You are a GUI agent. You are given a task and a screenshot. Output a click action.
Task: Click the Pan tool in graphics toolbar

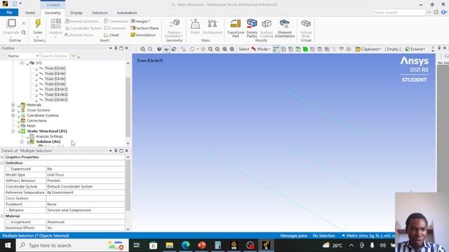[x=203, y=49]
